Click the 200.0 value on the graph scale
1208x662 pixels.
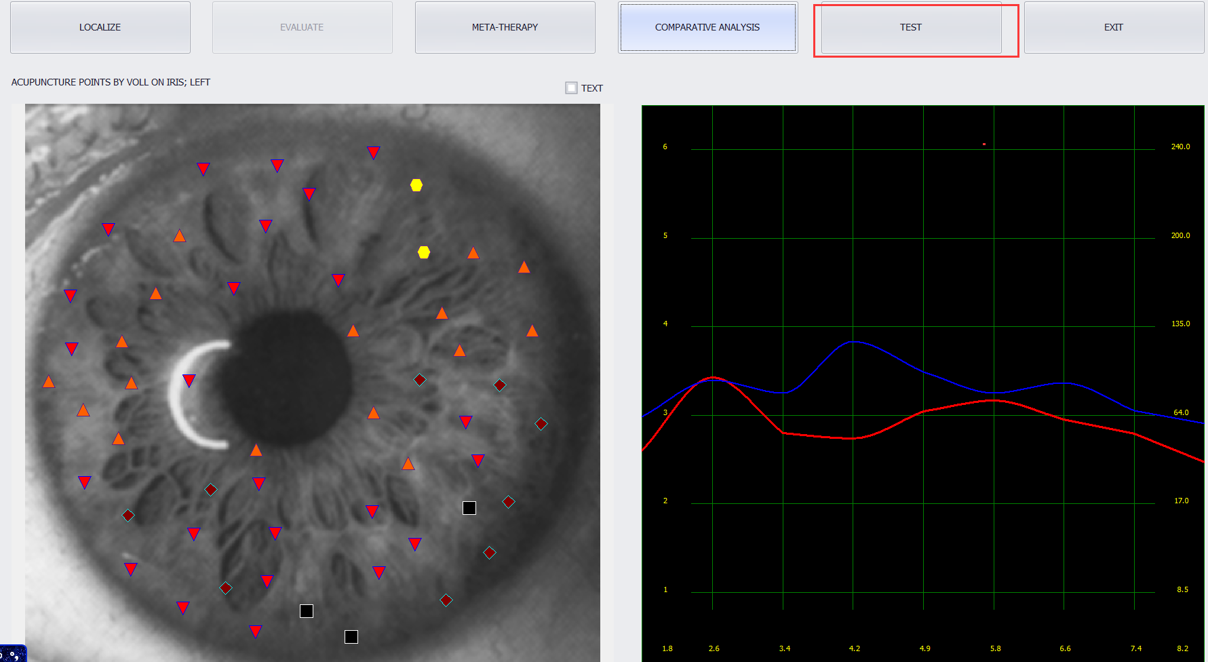(x=1180, y=235)
